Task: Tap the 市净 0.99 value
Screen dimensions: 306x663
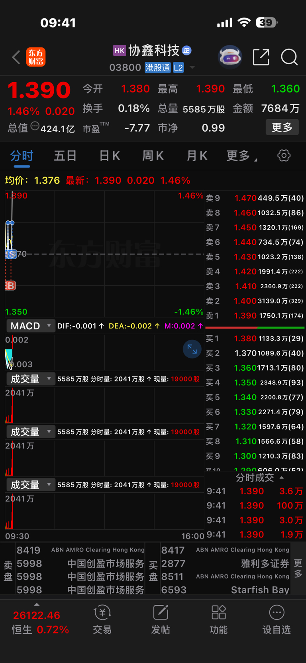Action: (x=213, y=128)
